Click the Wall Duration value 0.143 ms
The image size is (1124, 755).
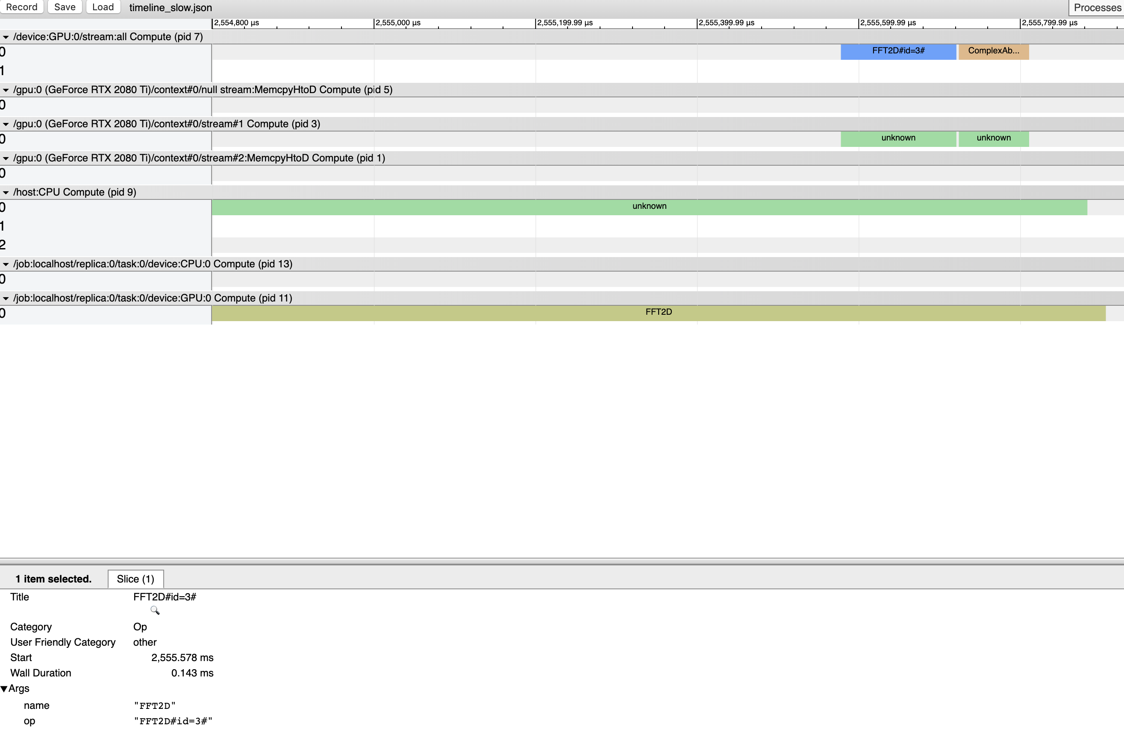[x=192, y=673]
